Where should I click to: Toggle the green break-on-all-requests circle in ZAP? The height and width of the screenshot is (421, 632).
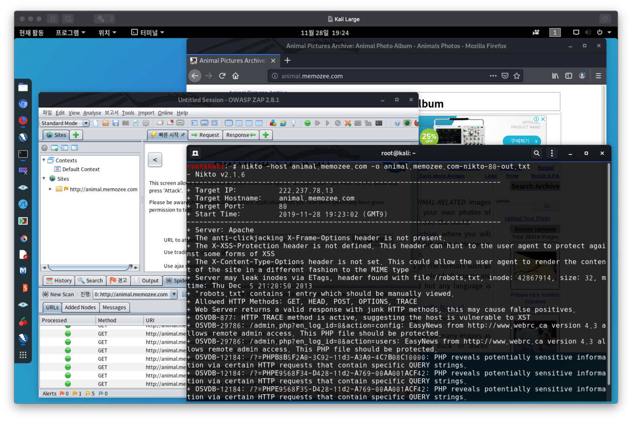(x=308, y=123)
